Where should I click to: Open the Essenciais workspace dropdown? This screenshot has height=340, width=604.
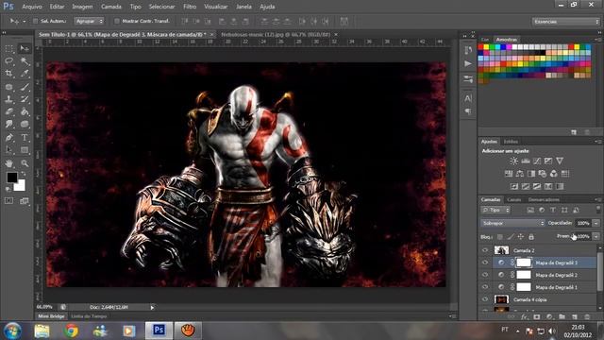click(x=566, y=22)
